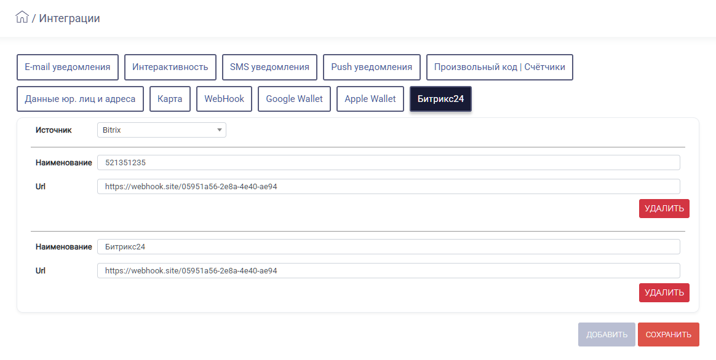Open the E-mail уведомления tab
The height and width of the screenshot is (360, 716).
[68, 67]
